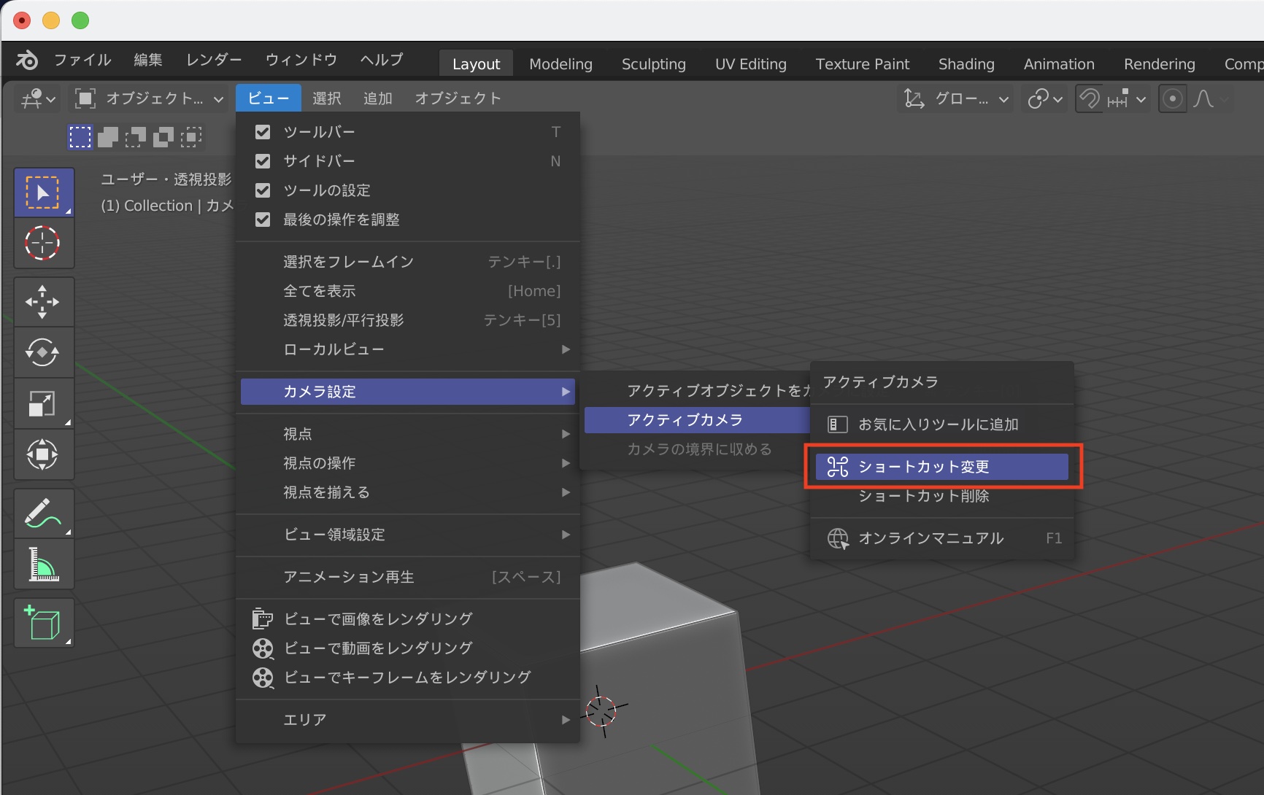This screenshot has width=1264, height=795.
Task: Disable 最後の操作を調整 checkbox
Action: click(x=263, y=220)
